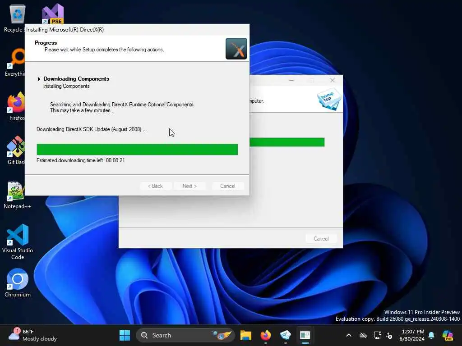The height and width of the screenshot is (346, 462).
Task: Open File Explorer from the taskbar
Action: [x=246, y=335]
